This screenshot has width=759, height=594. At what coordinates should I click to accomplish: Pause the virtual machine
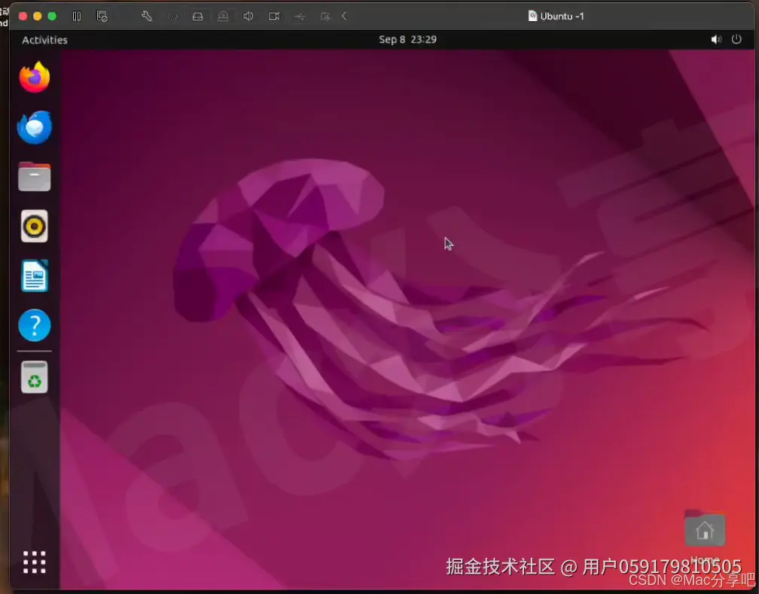[x=76, y=16]
